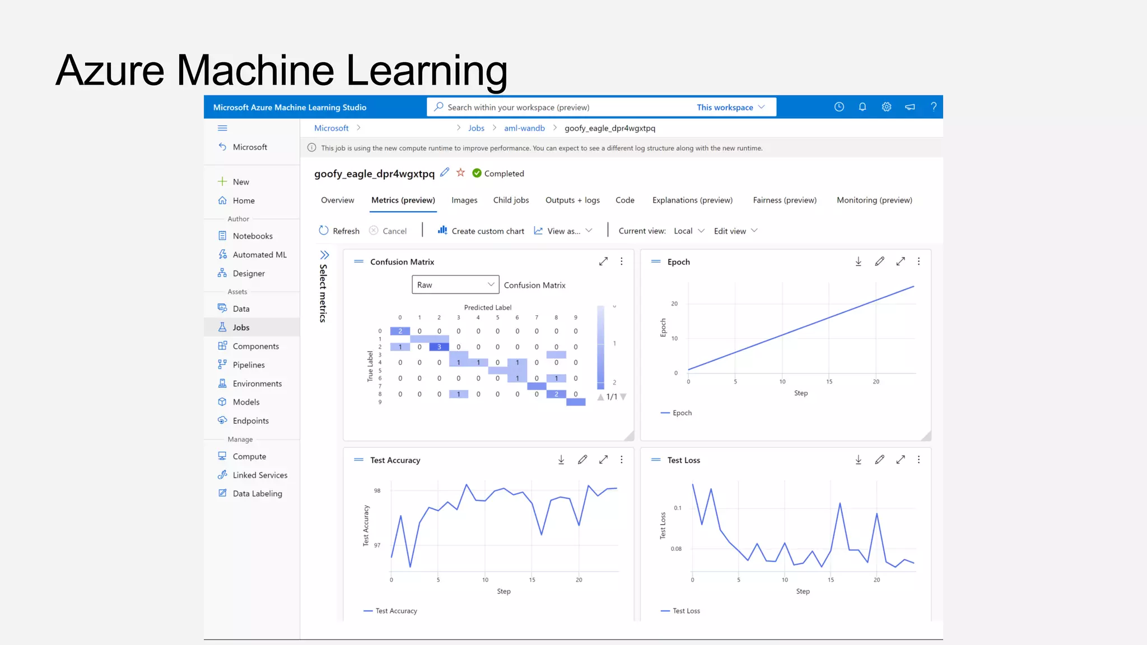Click Create custom chart
The height and width of the screenshot is (645, 1147).
pyautogui.click(x=481, y=231)
